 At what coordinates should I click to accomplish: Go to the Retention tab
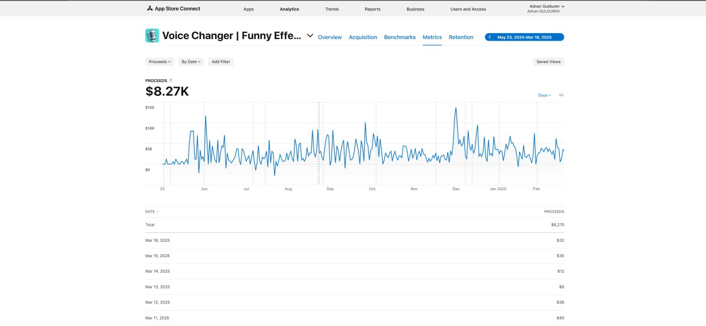point(461,37)
